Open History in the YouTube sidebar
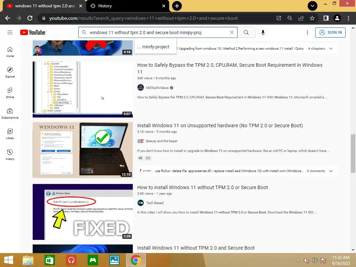Viewport: 356px width, 267px height. pyautogui.click(x=10, y=155)
